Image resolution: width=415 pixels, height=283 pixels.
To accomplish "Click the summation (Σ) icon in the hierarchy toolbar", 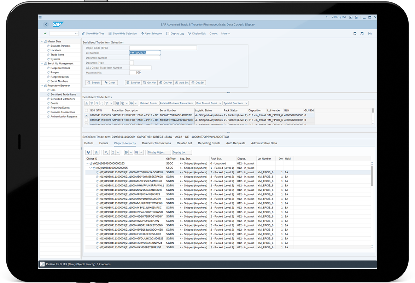I will coord(113,152).
